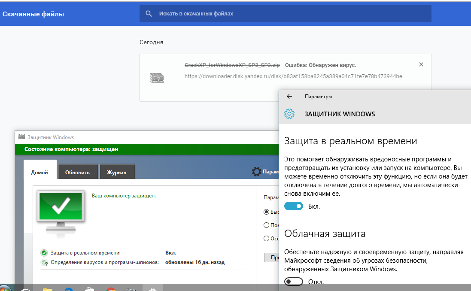471x291 pixels.
Task: Click the "обновлены 16 дн. назад" value
Action: pos(195,262)
